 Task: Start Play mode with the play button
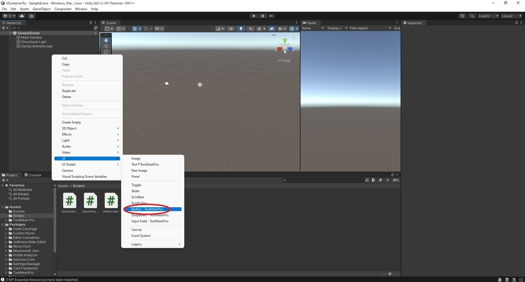254,16
